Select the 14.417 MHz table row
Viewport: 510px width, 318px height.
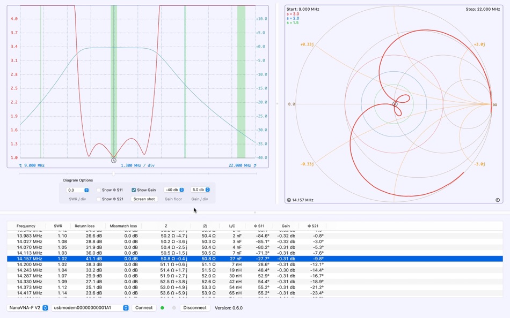pyautogui.click(x=254, y=293)
